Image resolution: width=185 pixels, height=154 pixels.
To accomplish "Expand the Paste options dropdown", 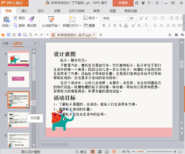I will pyautogui.click(x=10, y=25).
